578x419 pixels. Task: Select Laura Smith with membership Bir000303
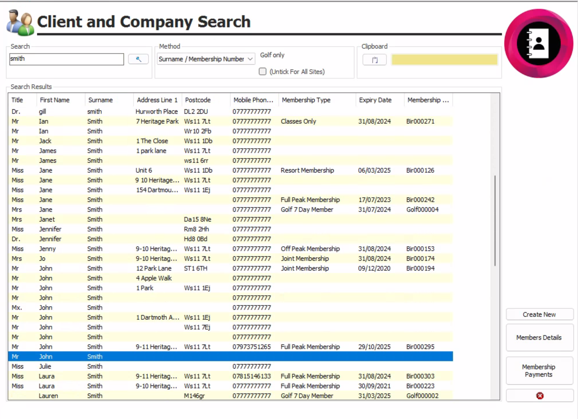[230, 376]
